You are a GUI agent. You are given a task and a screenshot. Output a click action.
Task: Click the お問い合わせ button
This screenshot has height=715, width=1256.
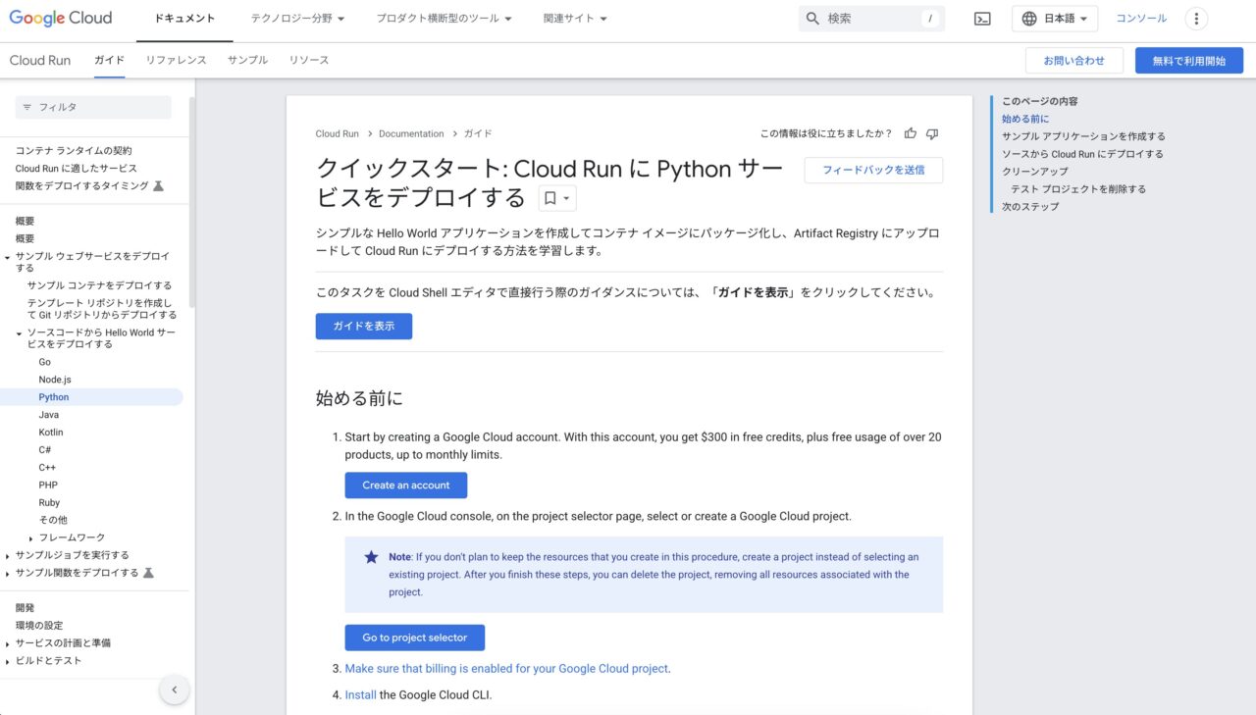1074,61
